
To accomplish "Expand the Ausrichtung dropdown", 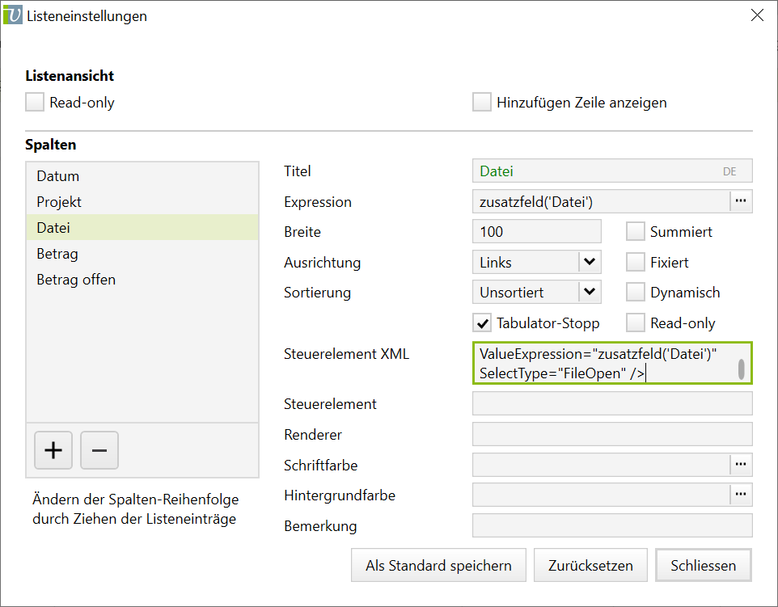I will [x=590, y=262].
